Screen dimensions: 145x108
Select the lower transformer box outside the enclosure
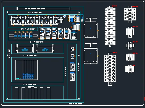coord(91,55)
